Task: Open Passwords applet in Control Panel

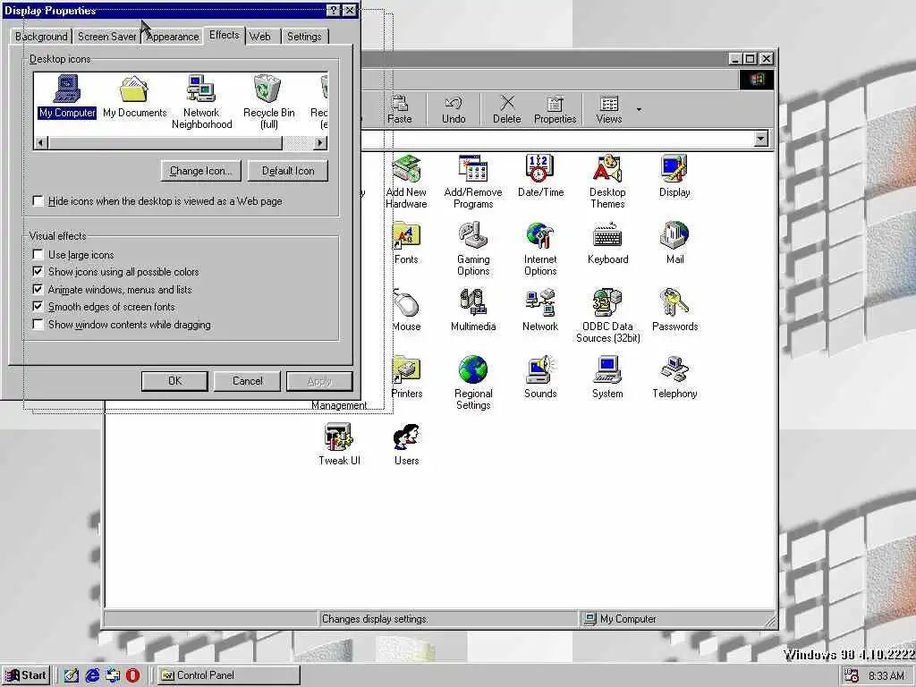Action: (674, 310)
